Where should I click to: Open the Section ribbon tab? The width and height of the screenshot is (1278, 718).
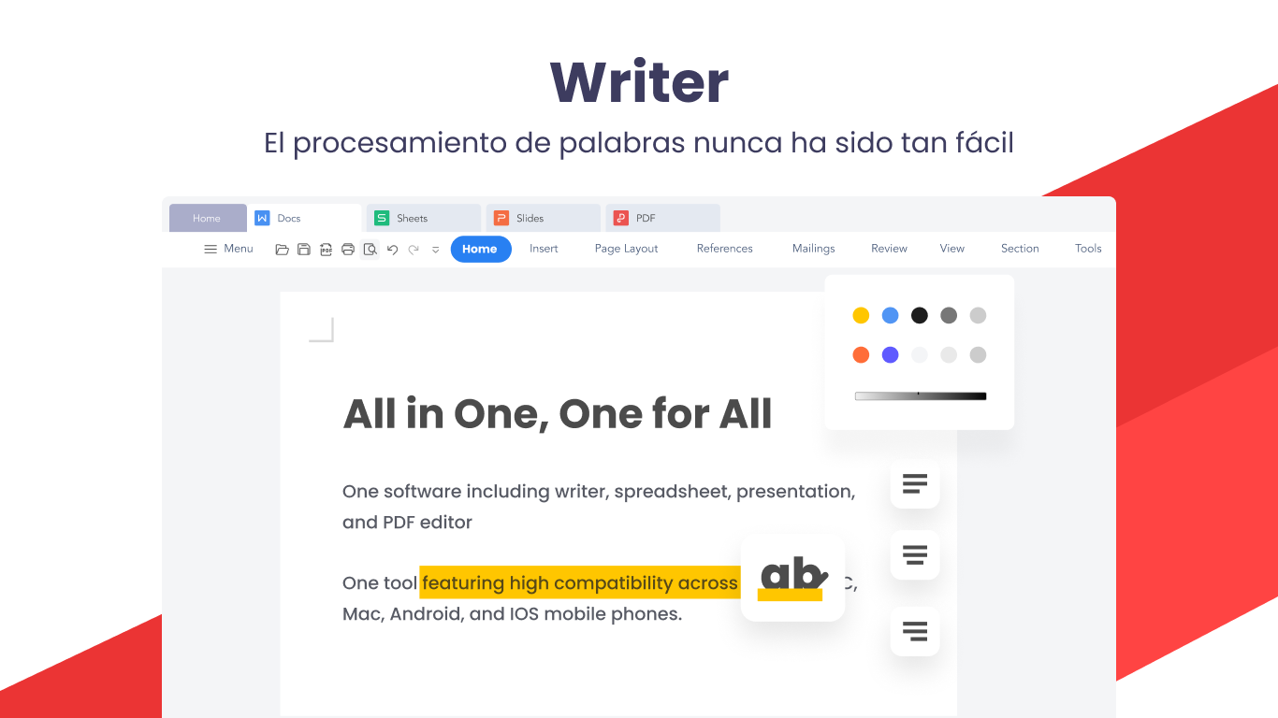pyautogui.click(x=1020, y=249)
